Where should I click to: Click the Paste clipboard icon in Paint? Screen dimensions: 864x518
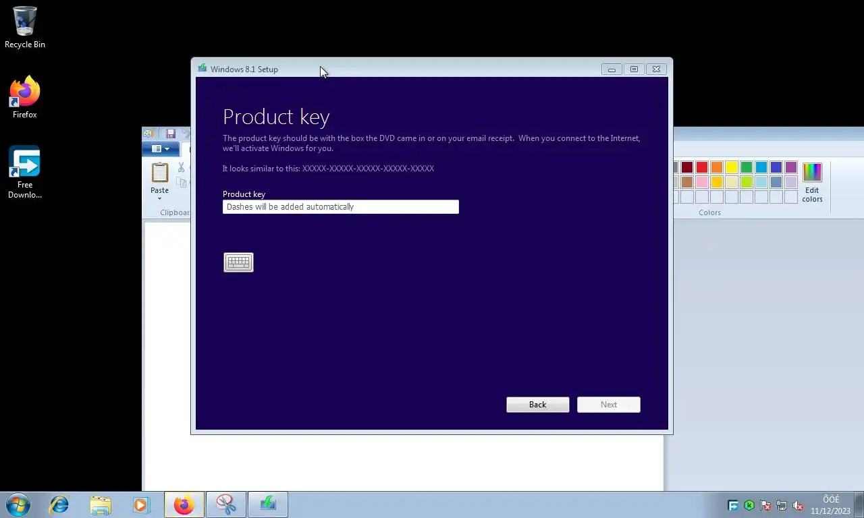pyautogui.click(x=160, y=173)
